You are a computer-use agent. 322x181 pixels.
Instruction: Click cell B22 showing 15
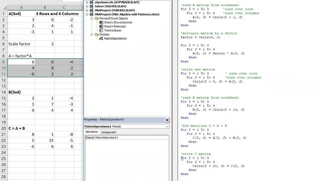[45, 141]
